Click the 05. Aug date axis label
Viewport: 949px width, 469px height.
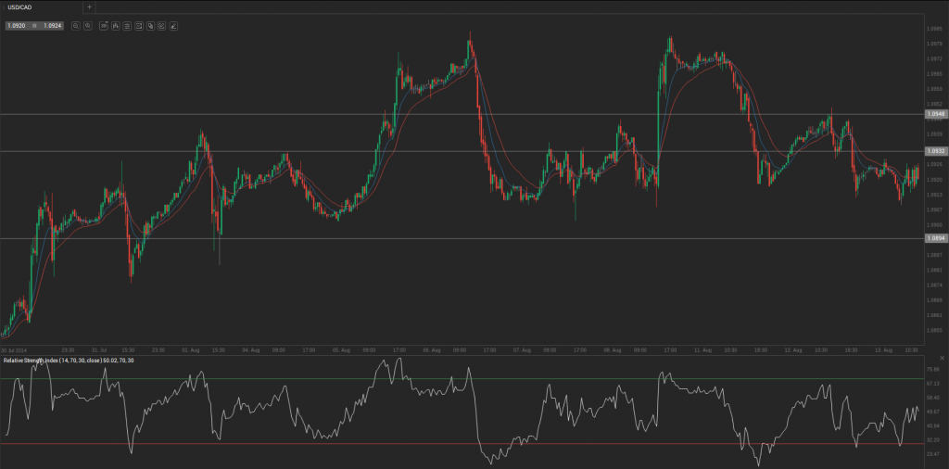(x=341, y=349)
